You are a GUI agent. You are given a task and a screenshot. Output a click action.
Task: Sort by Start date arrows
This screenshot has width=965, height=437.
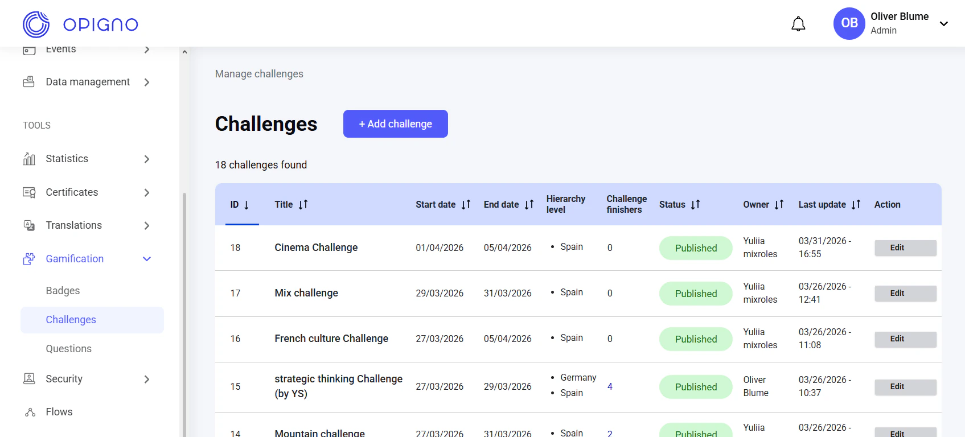466,204
